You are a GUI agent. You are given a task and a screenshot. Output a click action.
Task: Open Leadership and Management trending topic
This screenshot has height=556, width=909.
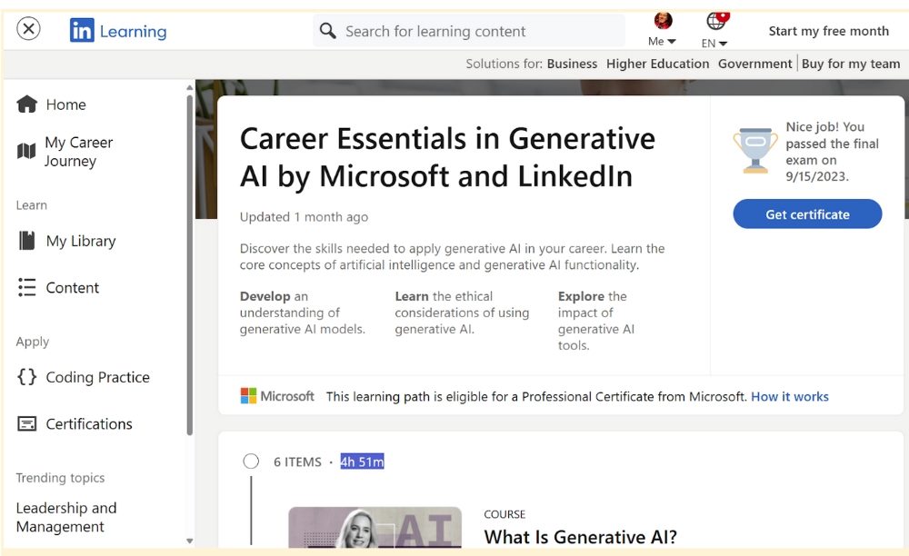(x=66, y=517)
